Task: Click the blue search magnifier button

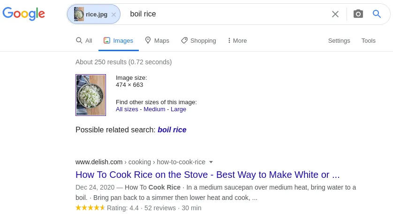Action: [377, 14]
